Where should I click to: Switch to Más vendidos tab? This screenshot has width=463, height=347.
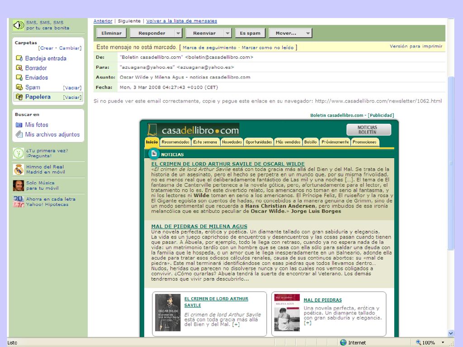[x=288, y=142]
